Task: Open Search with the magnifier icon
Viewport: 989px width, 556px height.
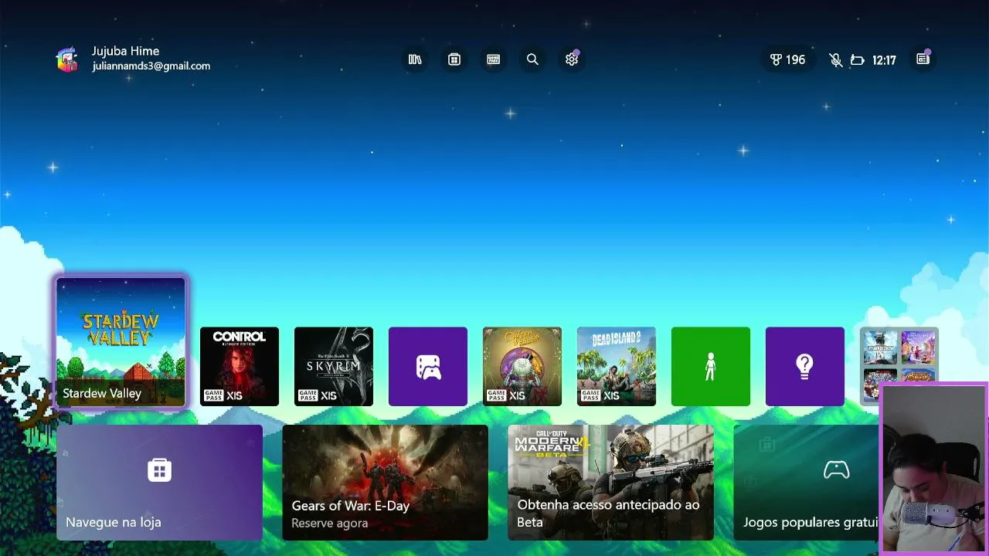Action: (x=532, y=59)
